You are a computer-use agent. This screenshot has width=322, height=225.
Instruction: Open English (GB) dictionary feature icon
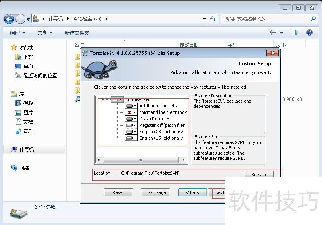pos(131,132)
